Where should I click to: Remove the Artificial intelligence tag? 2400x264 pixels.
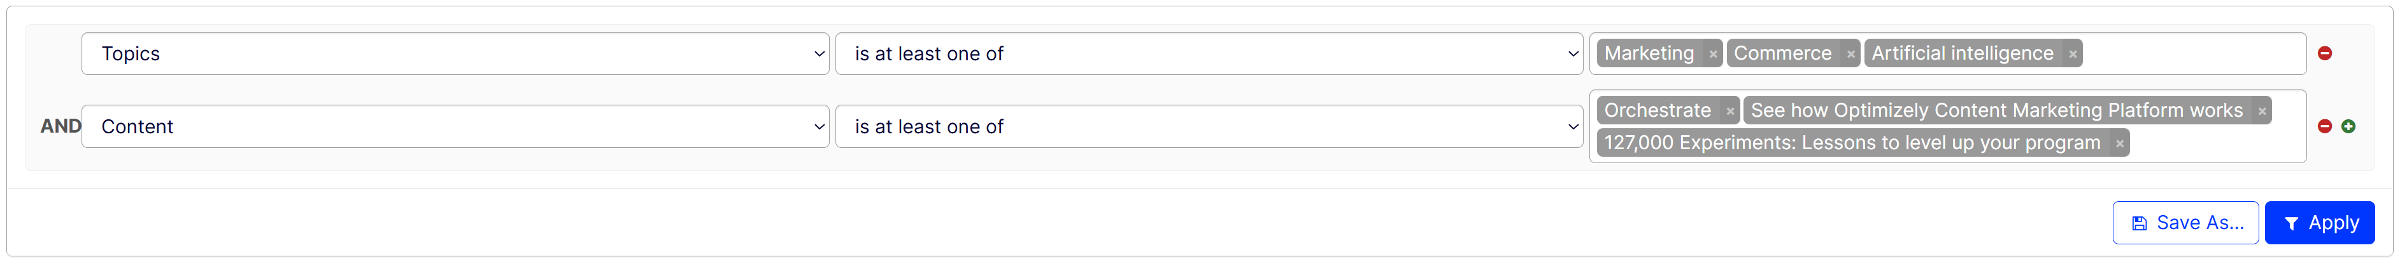2072,55
